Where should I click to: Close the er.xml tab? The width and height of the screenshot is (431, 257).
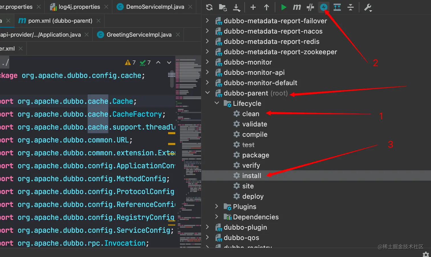[21, 49]
